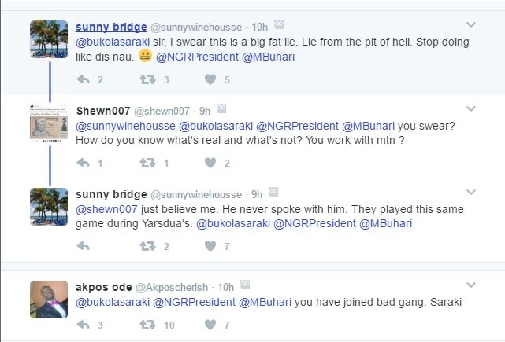The height and width of the screenshot is (342, 505).
Task: Click akpos ode's profile picture
Action: [x=49, y=299]
